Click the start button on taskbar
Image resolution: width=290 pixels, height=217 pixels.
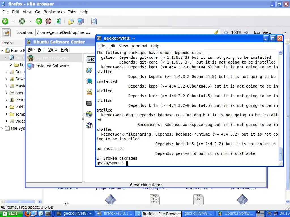coord(11,214)
